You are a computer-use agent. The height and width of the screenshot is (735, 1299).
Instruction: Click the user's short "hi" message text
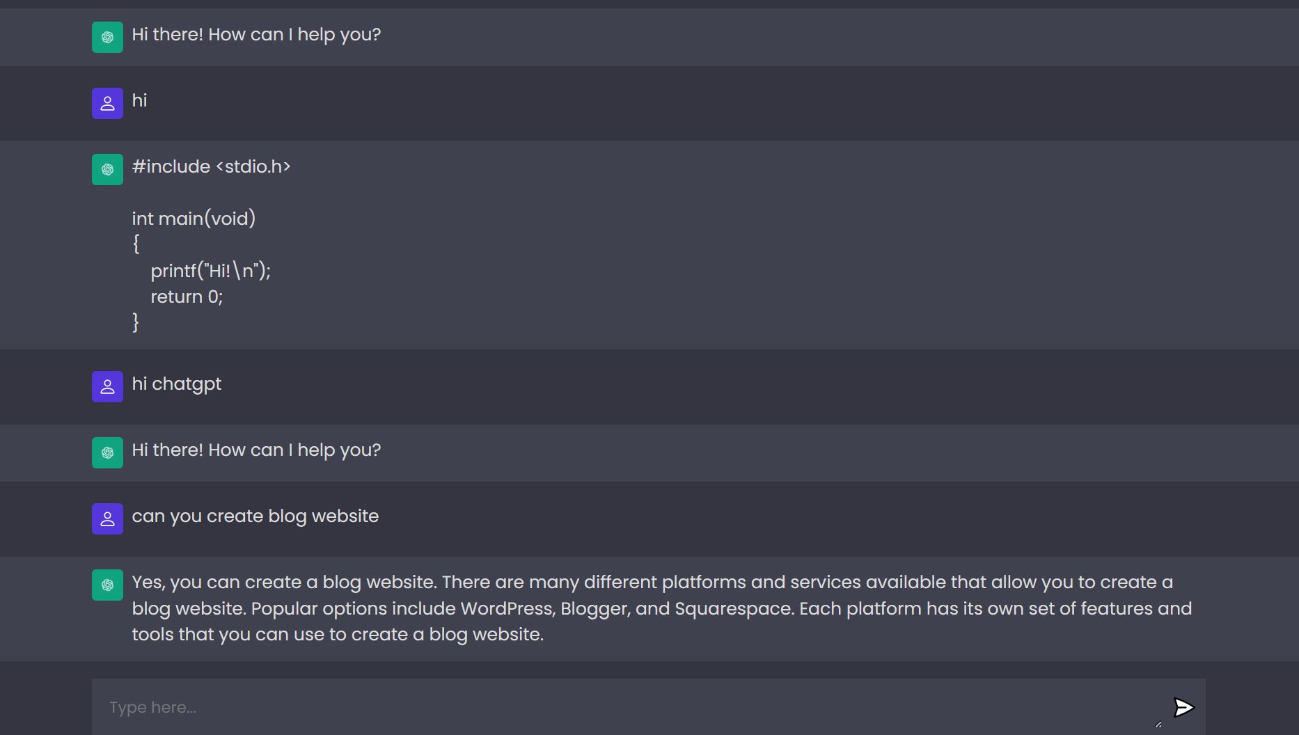coord(139,101)
